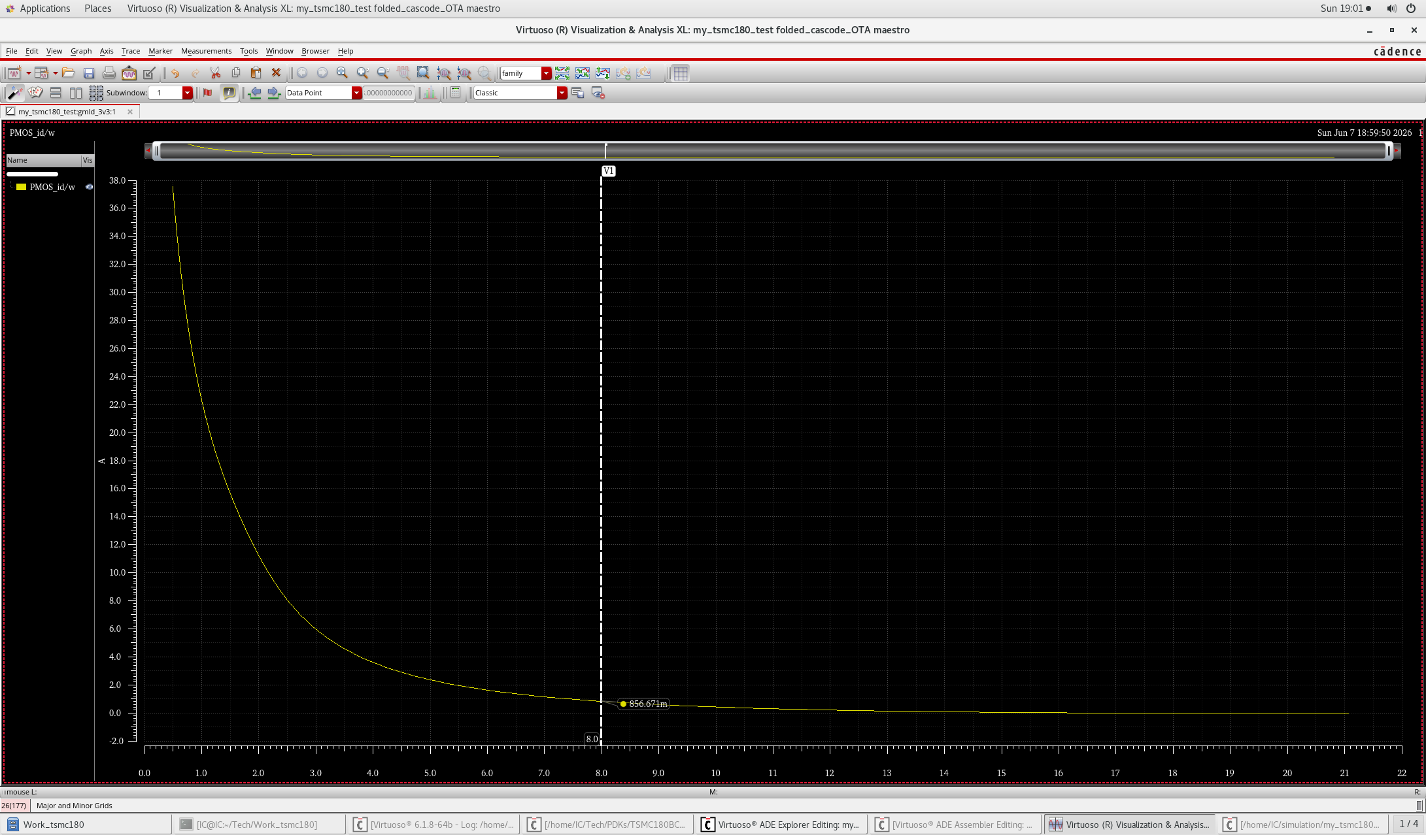The width and height of the screenshot is (1426, 835).
Task: Click the yellow PMOS_id/w color swatch
Action: tap(21, 187)
